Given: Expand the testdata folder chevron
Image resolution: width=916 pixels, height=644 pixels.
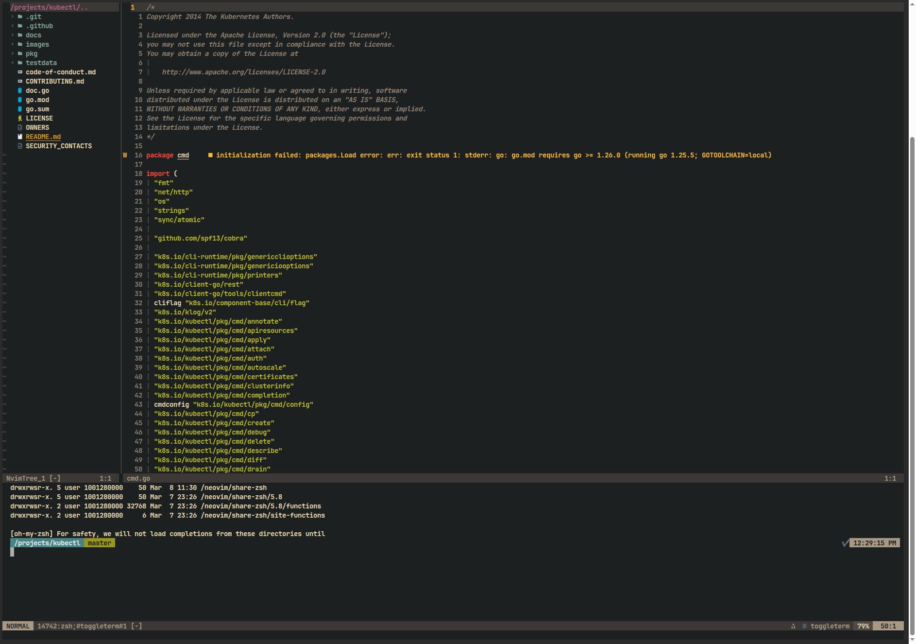Looking at the screenshot, I should pos(13,63).
